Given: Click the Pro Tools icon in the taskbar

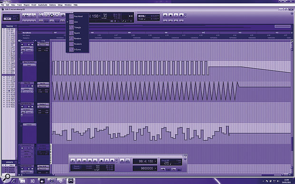Looking at the screenshot, I should coord(70,181).
